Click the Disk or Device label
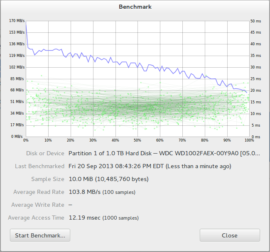 pyautogui.click(x=45, y=153)
